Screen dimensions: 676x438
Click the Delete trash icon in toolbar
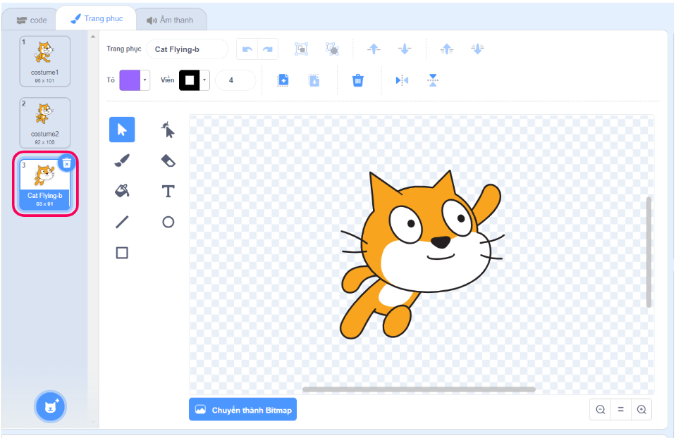(358, 80)
